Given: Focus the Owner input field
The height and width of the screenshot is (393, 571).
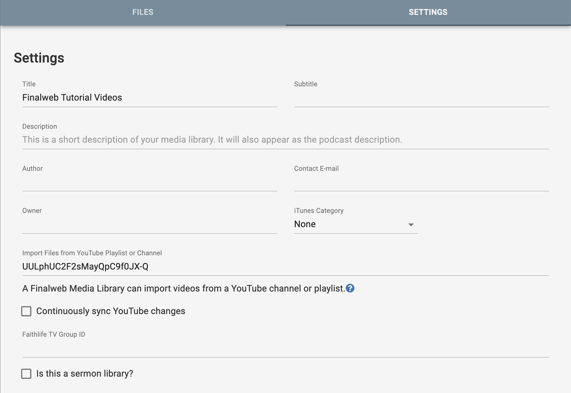Looking at the screenshot, I should [149, 225].
